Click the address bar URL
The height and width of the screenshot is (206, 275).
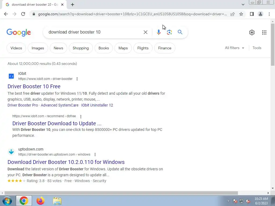coord(132,14)
